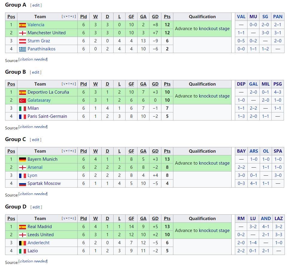Click the Pts column header in Group D
The width and height of the screenshot is (289, 266).
pos(167,219)
